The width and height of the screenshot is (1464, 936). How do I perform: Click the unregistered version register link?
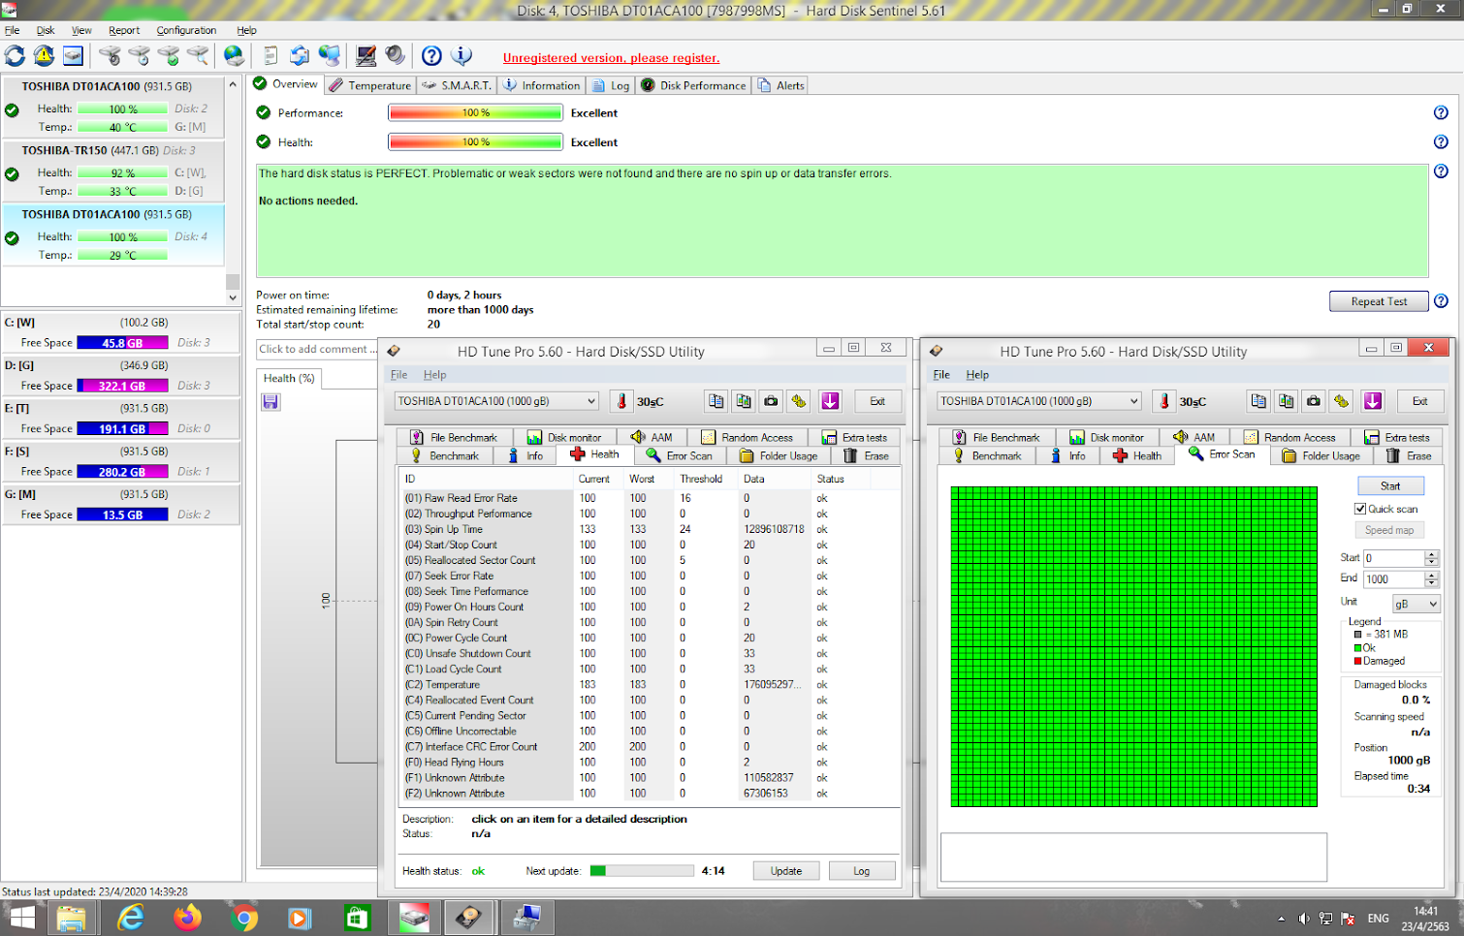(611, 58)
